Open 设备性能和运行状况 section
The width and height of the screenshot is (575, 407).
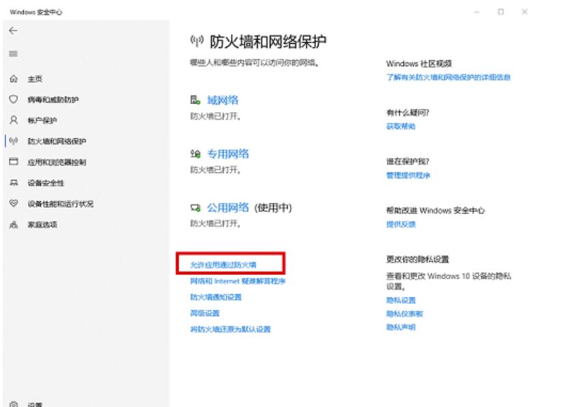tap(60, 204)
